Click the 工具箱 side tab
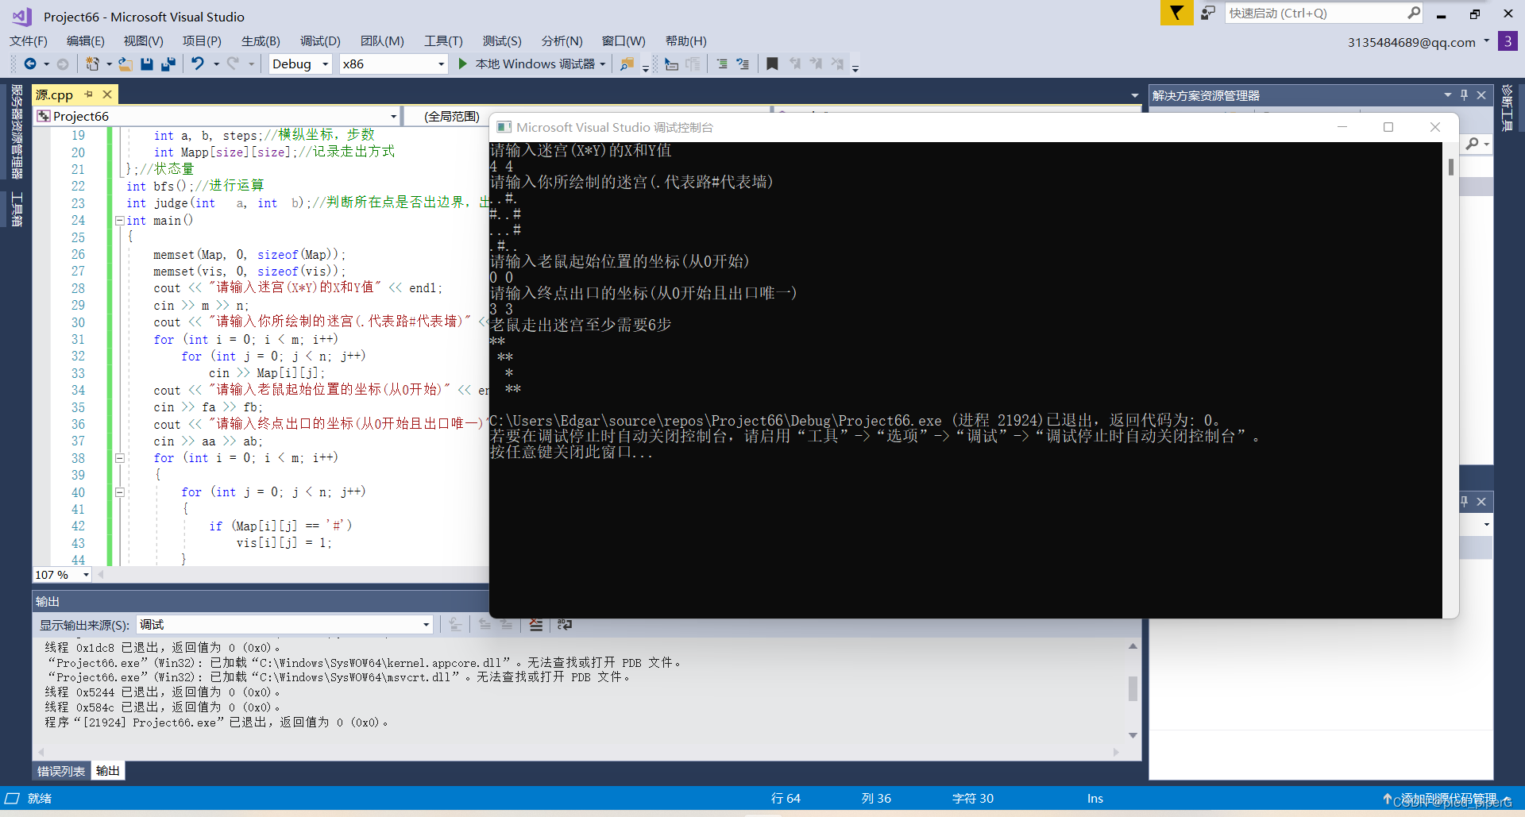Screen dimensions: 1525x817 tap(16, 210)
